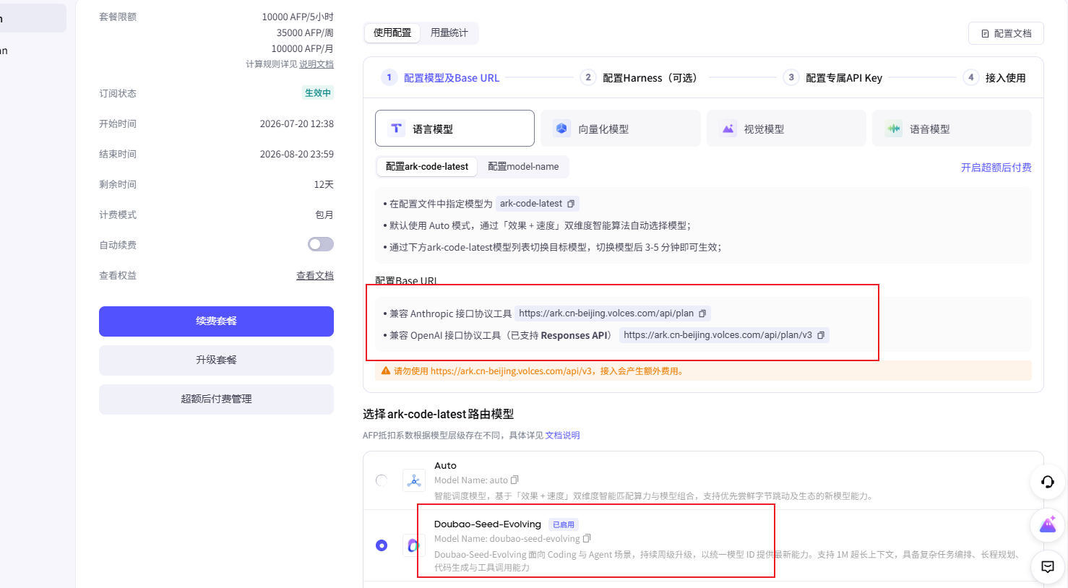Go to step 2 配置Harness
Screen dimensions: 1068x588
tap(639, 77)
